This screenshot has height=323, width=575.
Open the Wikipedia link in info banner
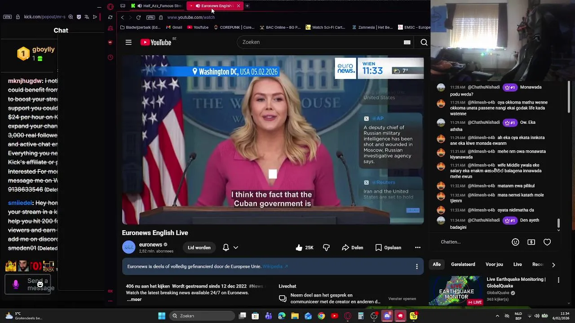(275, 266)
